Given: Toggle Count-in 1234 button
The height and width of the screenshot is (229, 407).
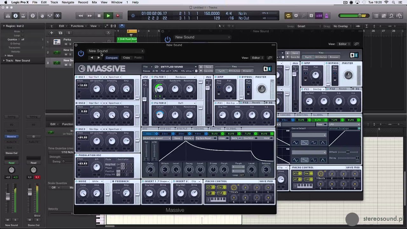Looking at the screenshot, I should click(319, 16).
